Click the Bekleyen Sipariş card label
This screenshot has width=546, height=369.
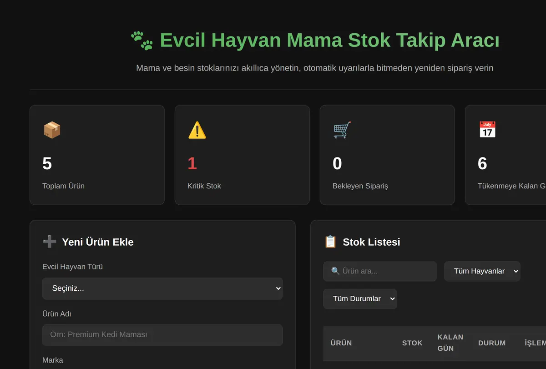click(x=360, y=186)
